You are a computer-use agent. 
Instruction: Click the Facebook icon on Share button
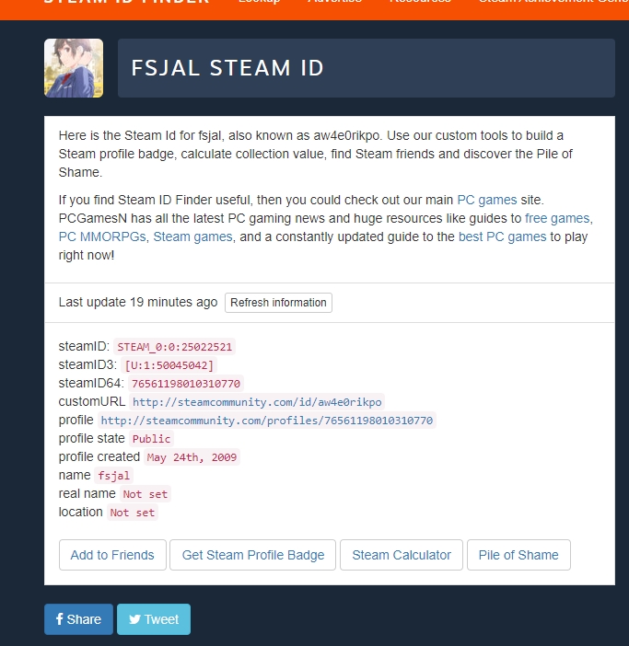pos(60,618)
